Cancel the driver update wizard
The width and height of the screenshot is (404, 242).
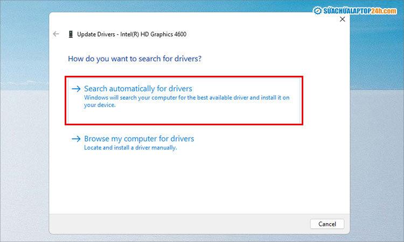pos(327,224)
